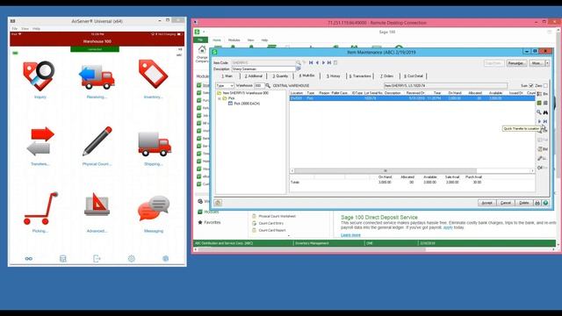Click the Change Company home icon

[202, 50]
